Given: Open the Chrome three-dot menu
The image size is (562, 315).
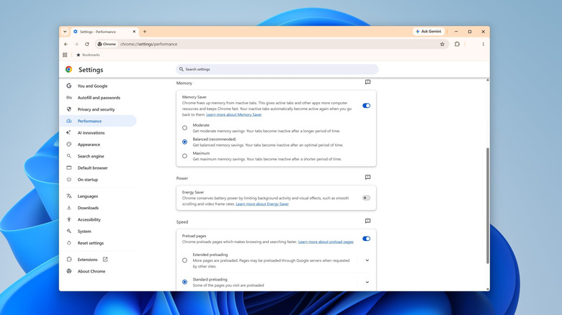Looking at the screenshot, I should 483,44.
